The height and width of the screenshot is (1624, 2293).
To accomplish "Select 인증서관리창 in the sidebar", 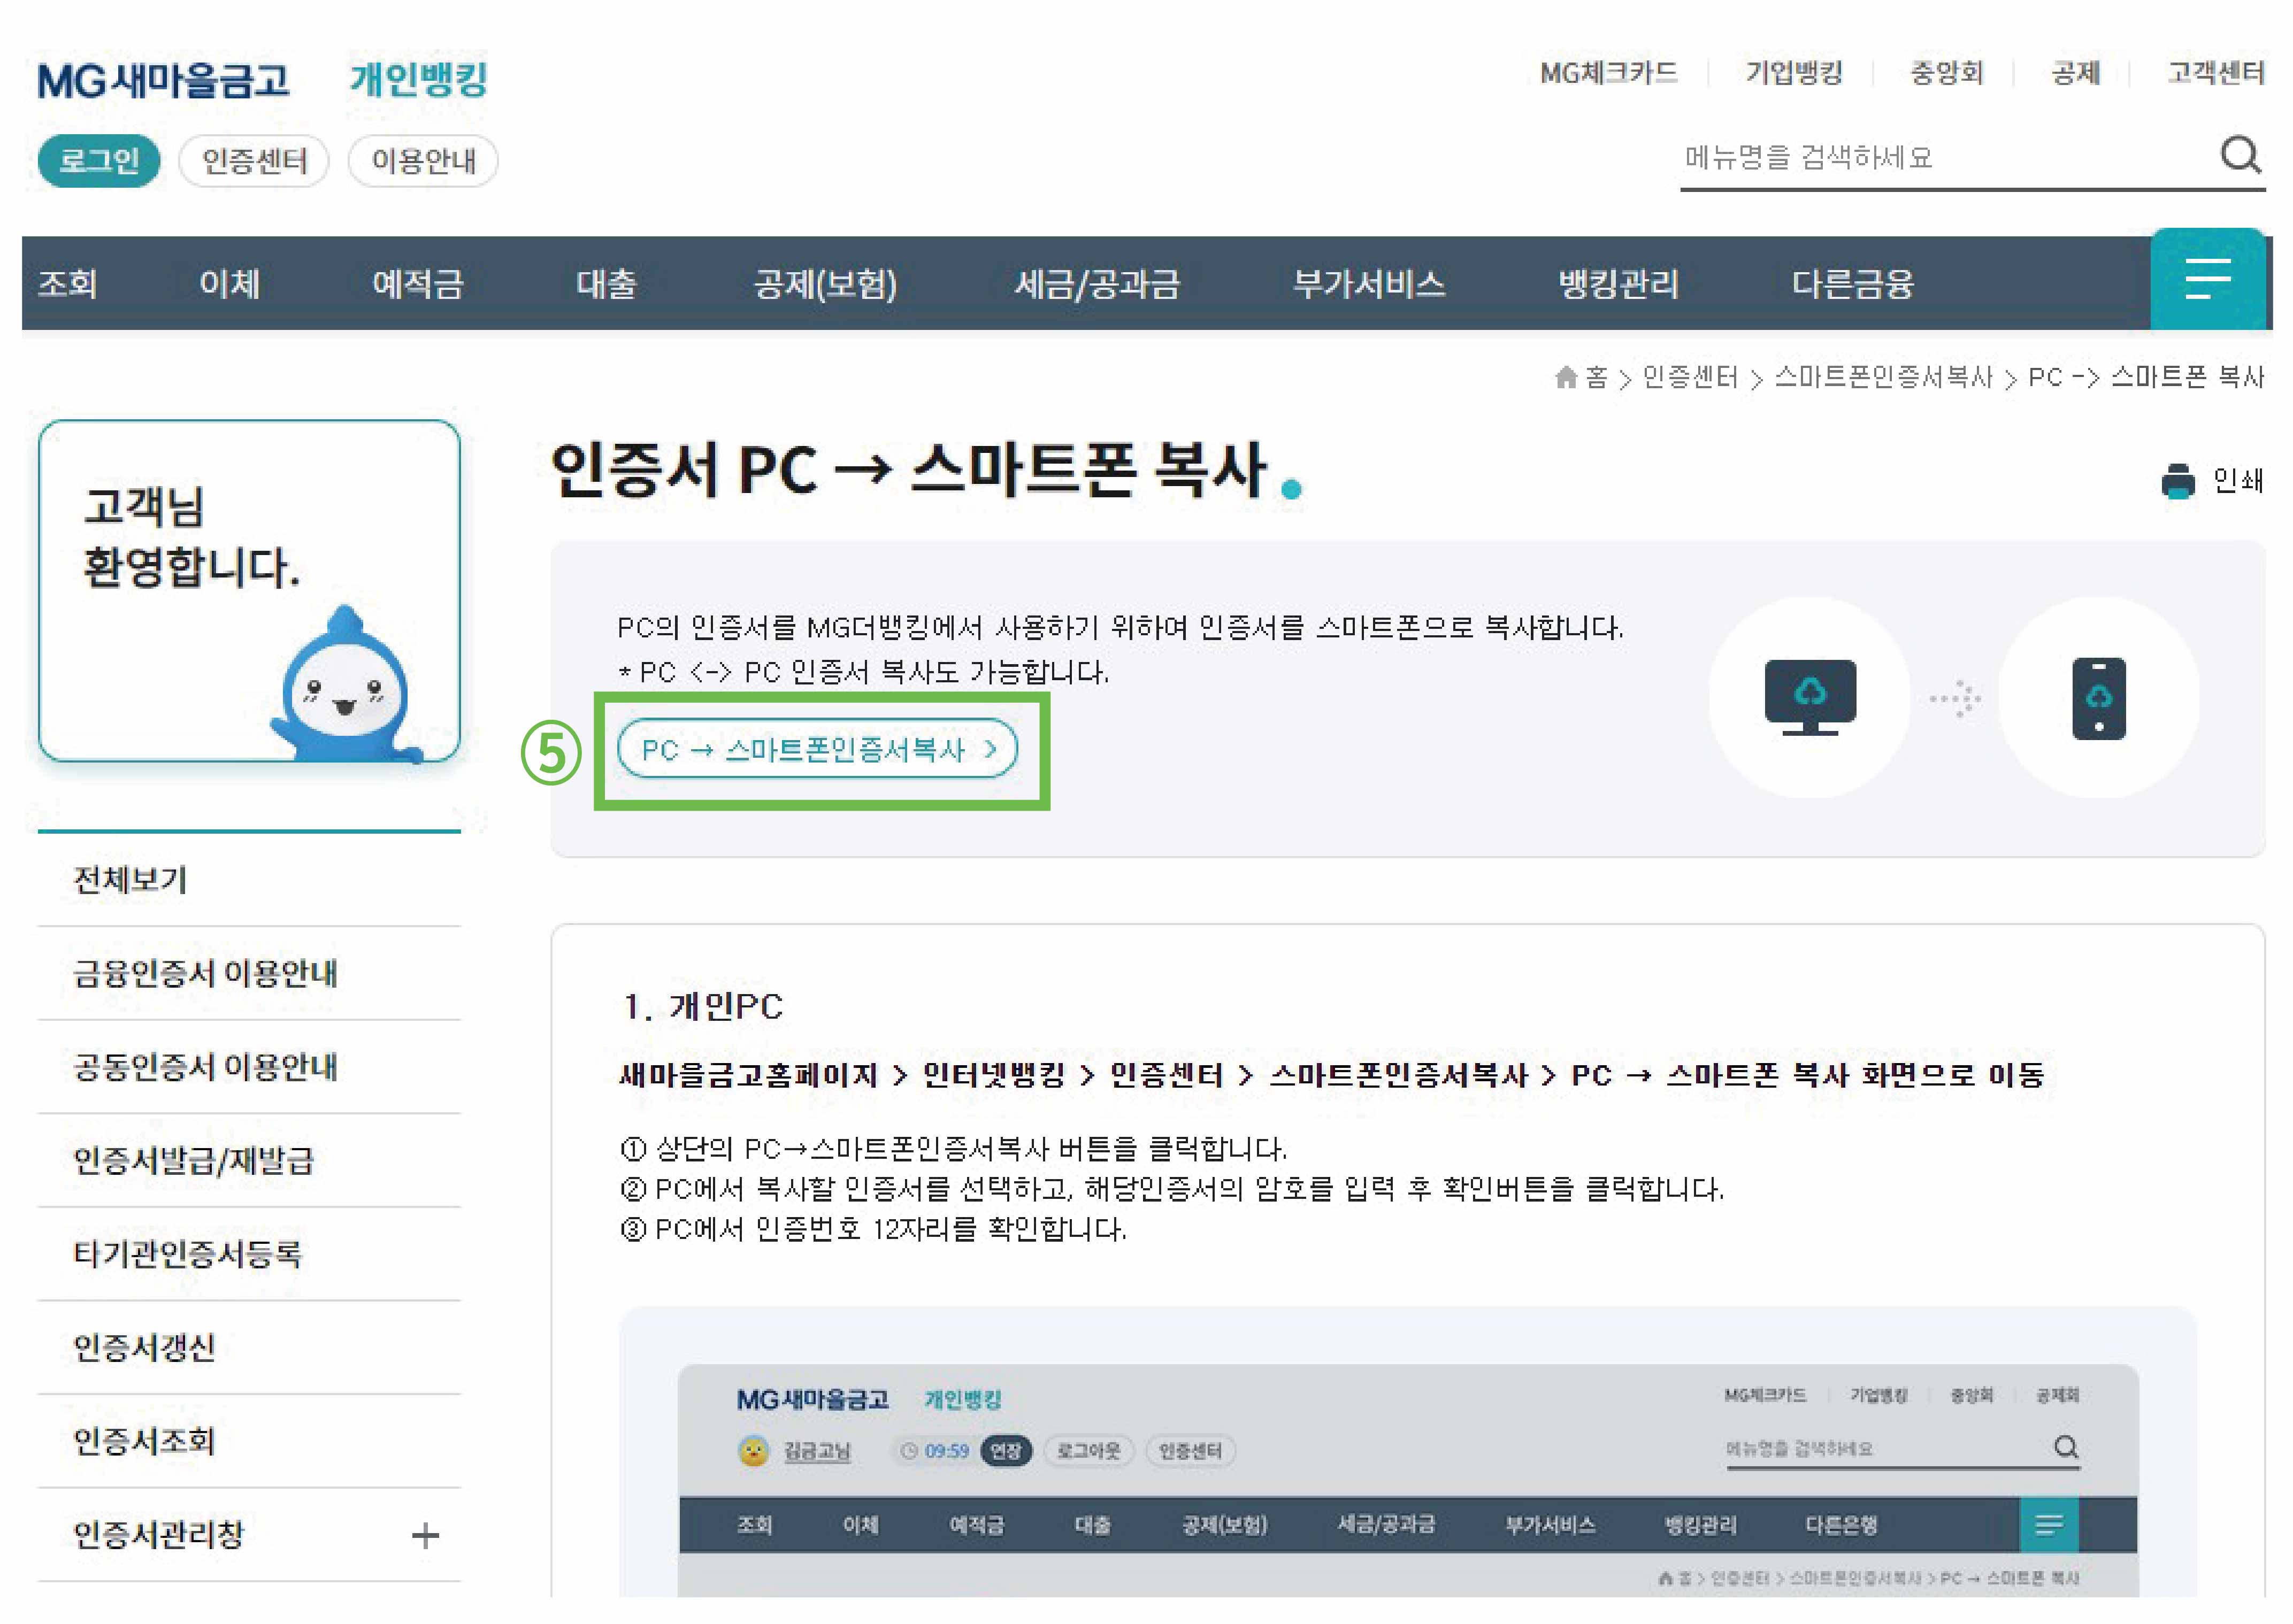I will [158, 1534].
